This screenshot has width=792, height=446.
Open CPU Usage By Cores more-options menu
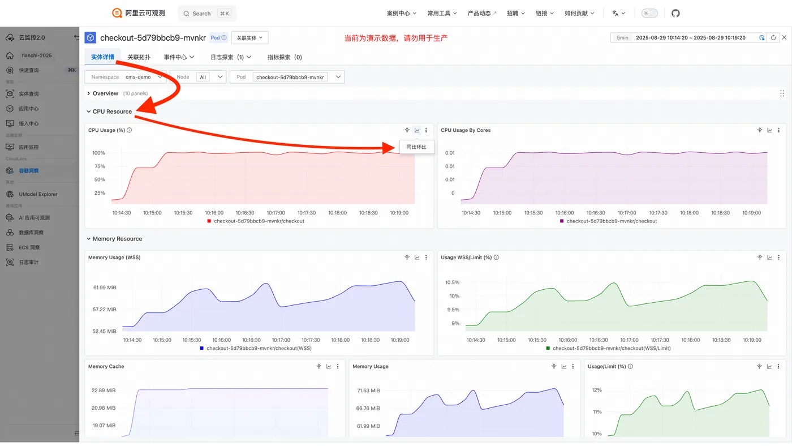click(x=780, y=130)
